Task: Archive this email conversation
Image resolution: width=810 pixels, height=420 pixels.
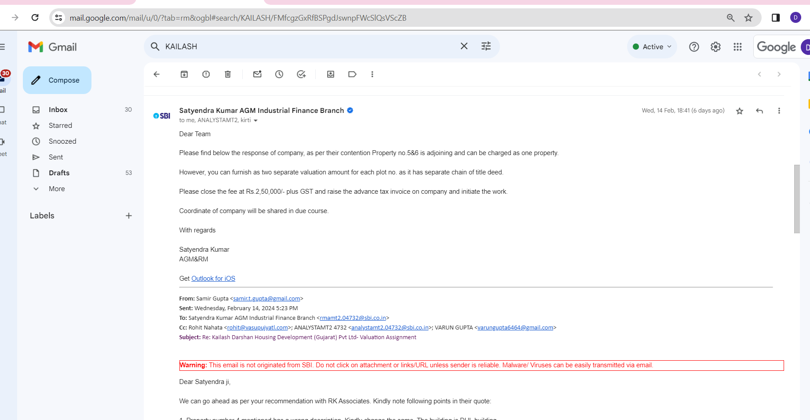Action: (x=184, y=74)
